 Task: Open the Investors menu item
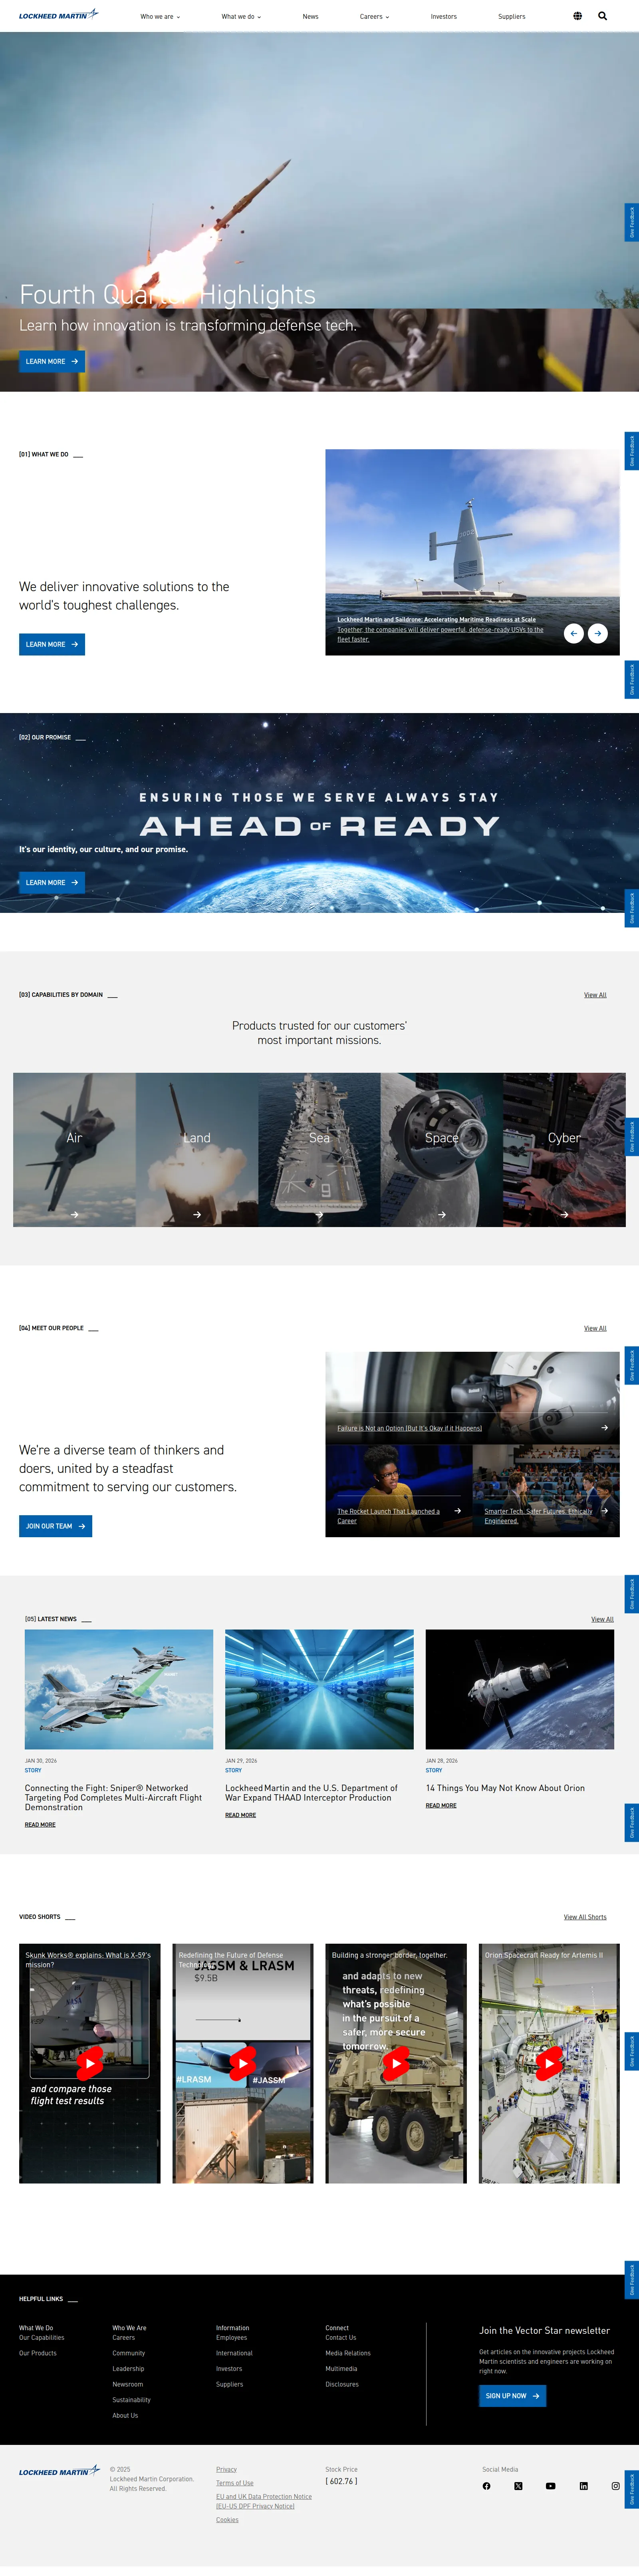tap(443, 16)
